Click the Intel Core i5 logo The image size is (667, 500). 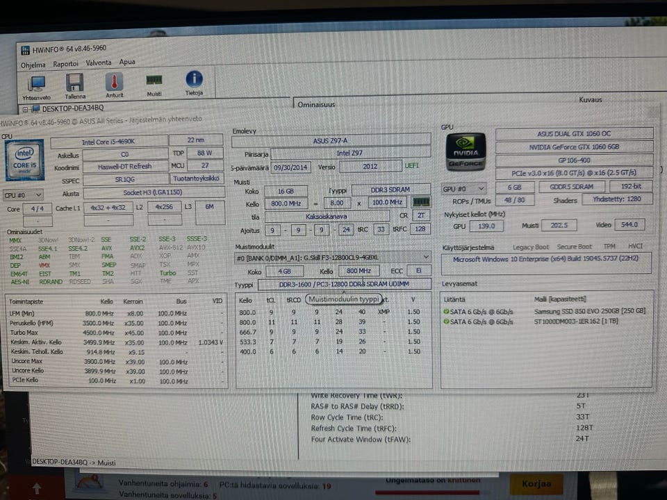click(x=25, y=160)
